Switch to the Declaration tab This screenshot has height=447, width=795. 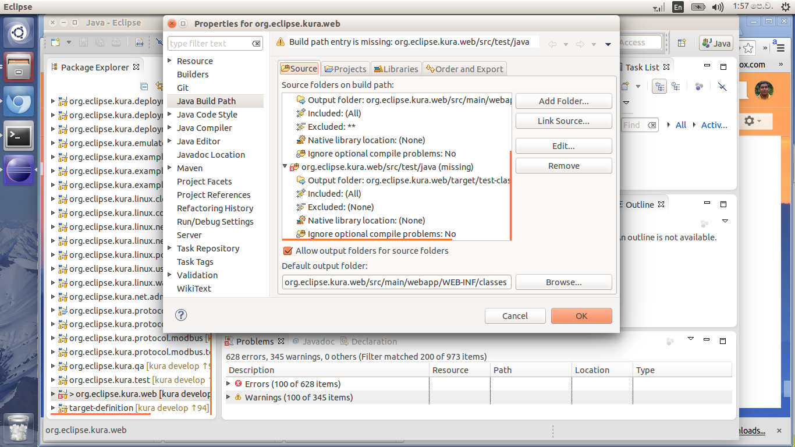click(x=368, y=341)
